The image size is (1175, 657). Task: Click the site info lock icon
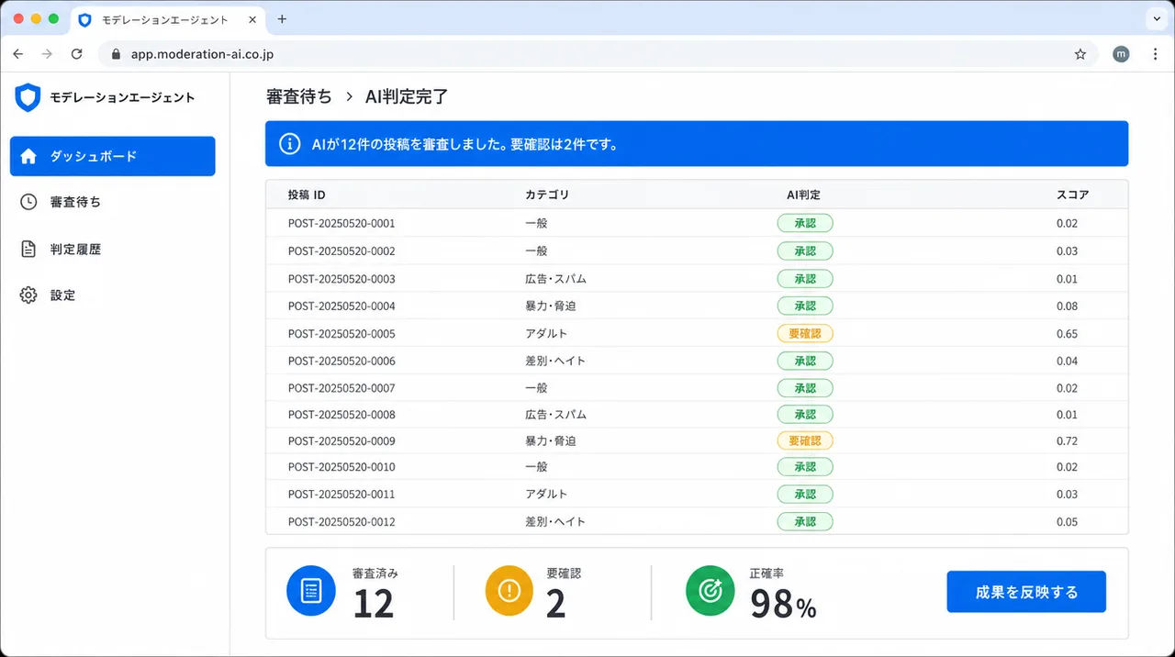pos(115,54)
